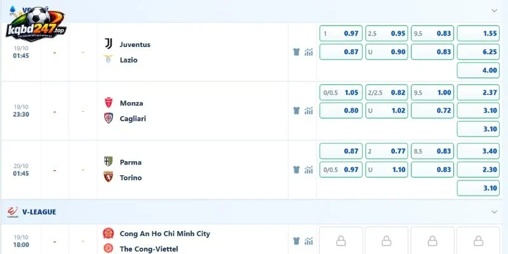Open jersey icon for Juventus vs Lazio
The image size is (508, 254).
coord(297,52)
